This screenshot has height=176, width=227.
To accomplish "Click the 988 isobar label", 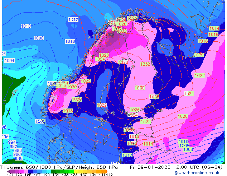I will pyautogui.click(x=17, y=154).
